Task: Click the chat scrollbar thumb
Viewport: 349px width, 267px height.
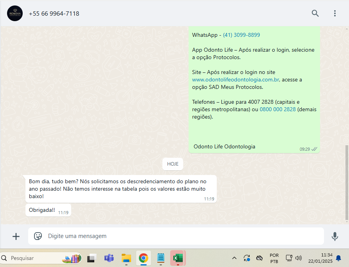Action: pyautogui.click(x=347, y=182)
